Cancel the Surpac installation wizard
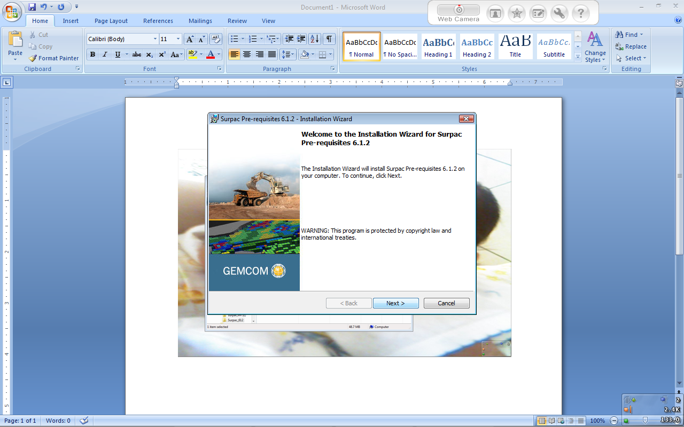 point(446,303)
